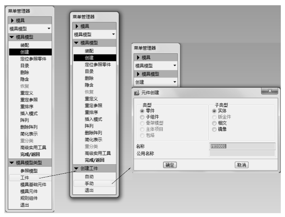
Task: Choose 删除阵列 in middle menu manager
Action: 93,133
